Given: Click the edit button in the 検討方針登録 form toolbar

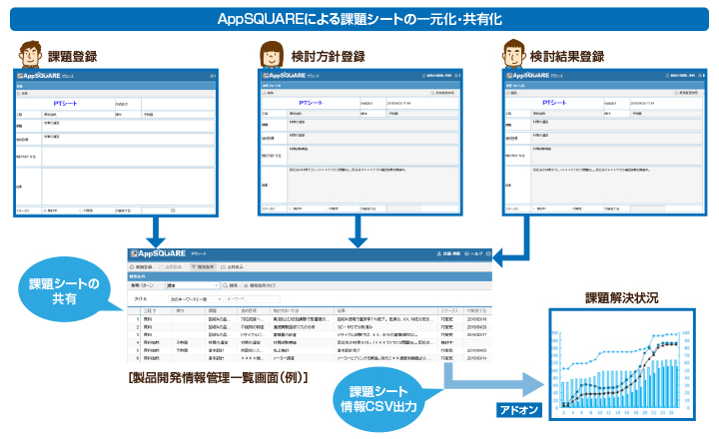Looking at the screenshot, I should (269, 93).
